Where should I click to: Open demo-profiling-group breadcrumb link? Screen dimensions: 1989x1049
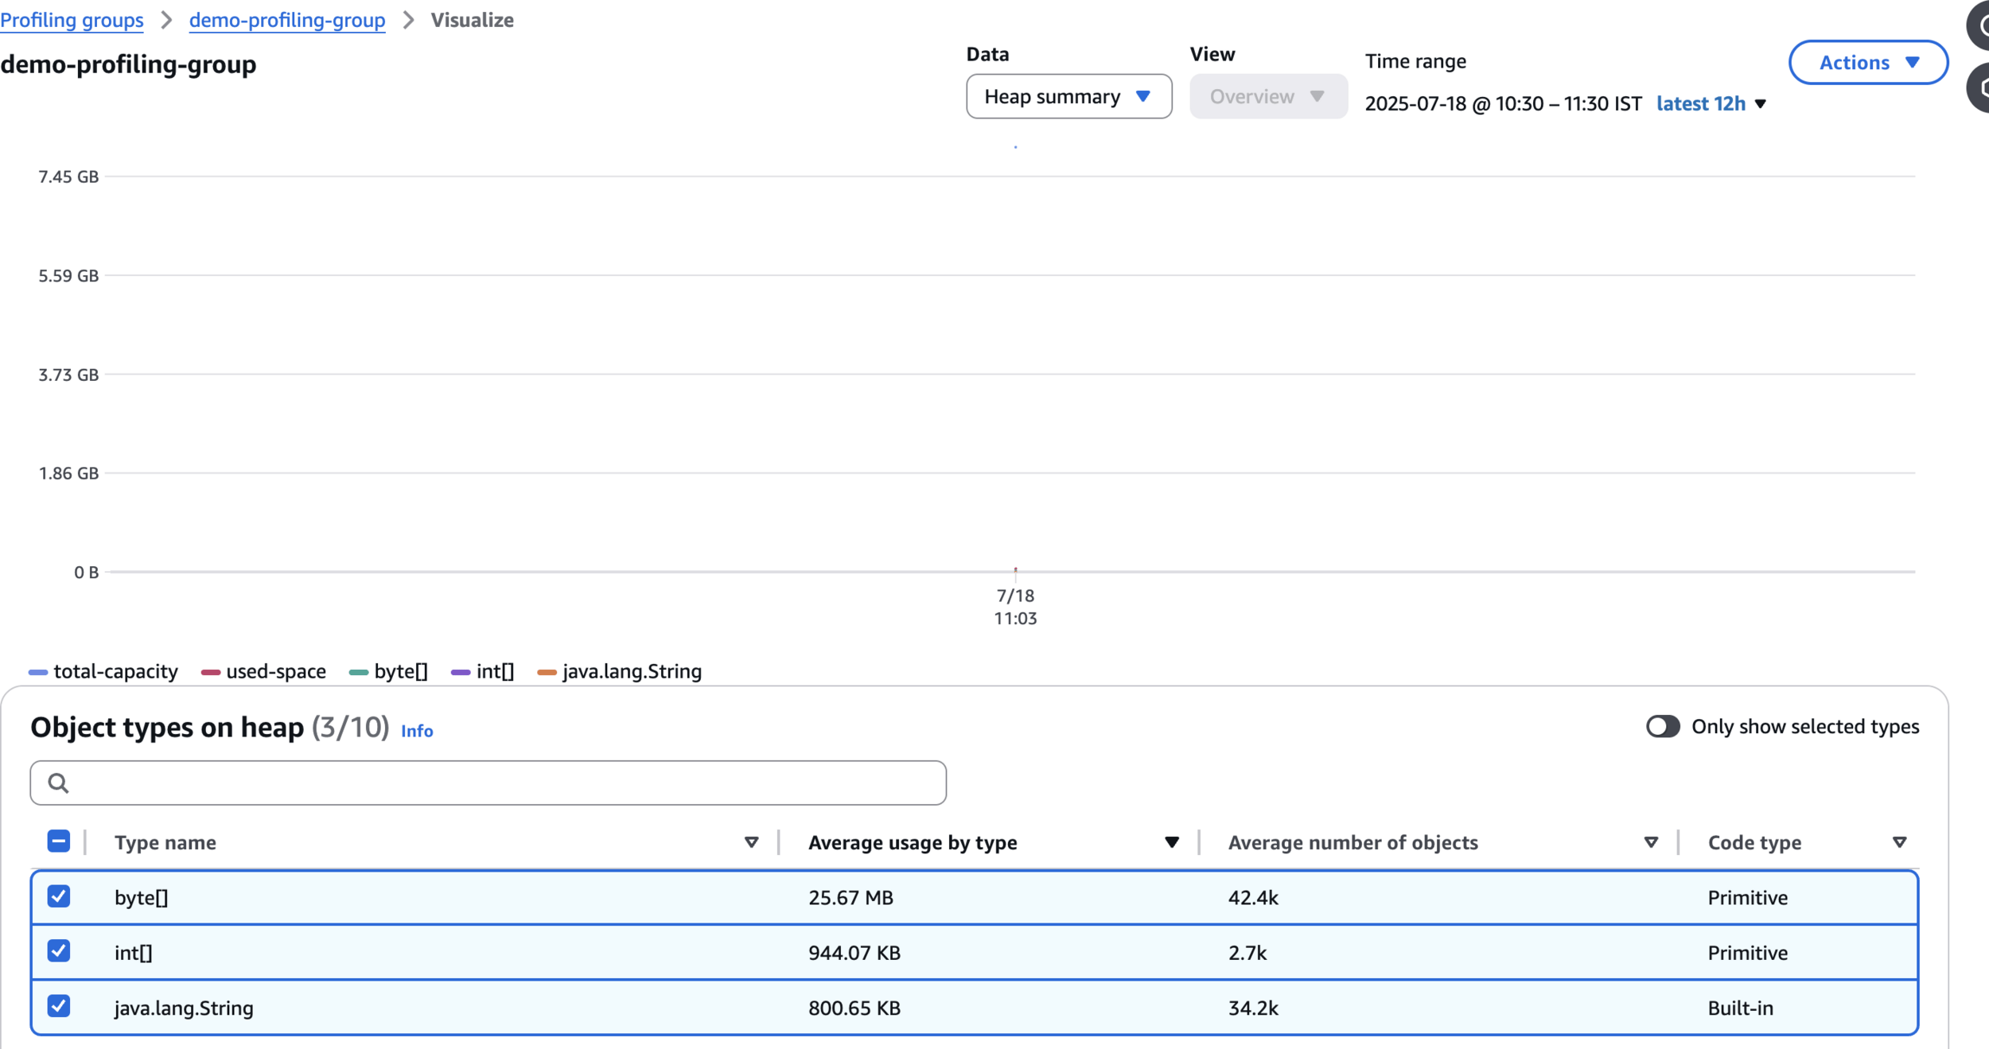pos(286,20)
